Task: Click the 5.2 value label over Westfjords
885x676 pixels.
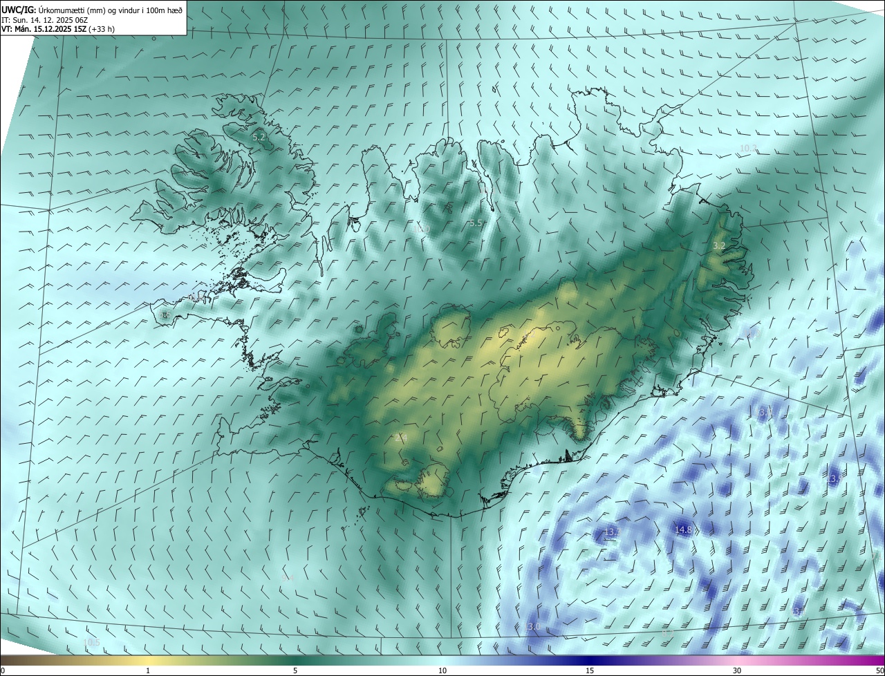Action: point(259,138)
